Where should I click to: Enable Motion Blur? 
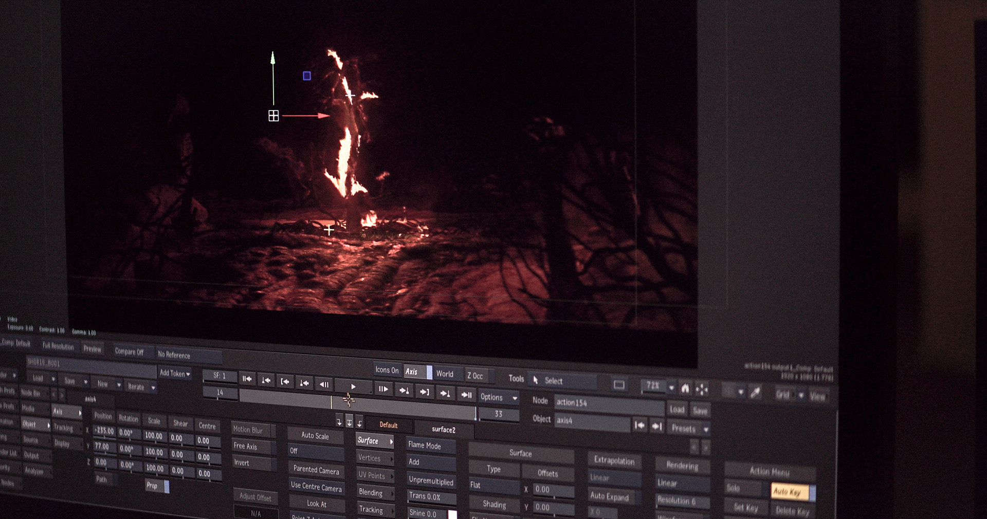point(253,430)
